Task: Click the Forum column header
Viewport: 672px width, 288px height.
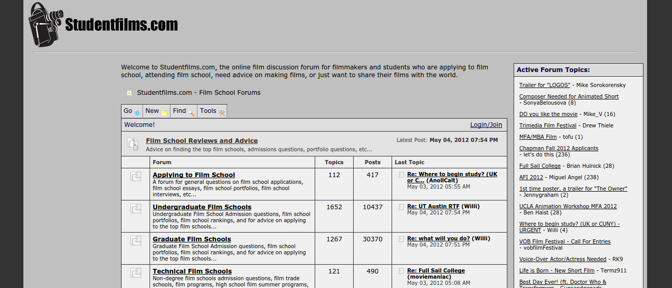Action: click(162, 162)
